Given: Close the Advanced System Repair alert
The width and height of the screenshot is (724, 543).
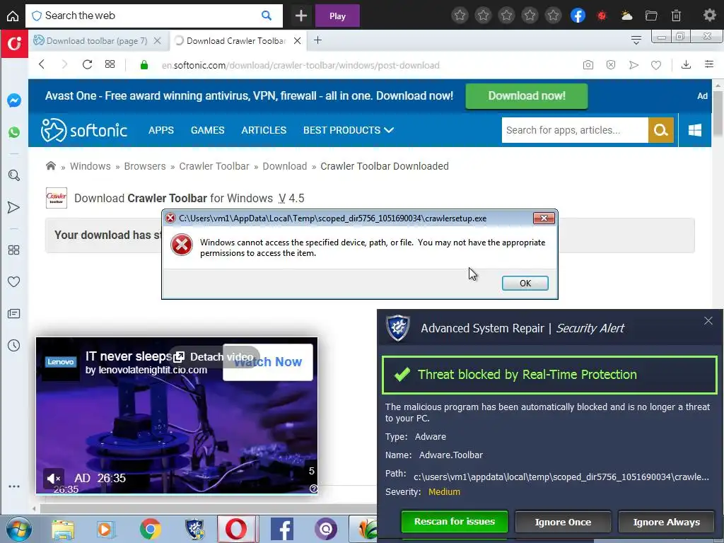Looking at the screenshot, I should (708, 321).
